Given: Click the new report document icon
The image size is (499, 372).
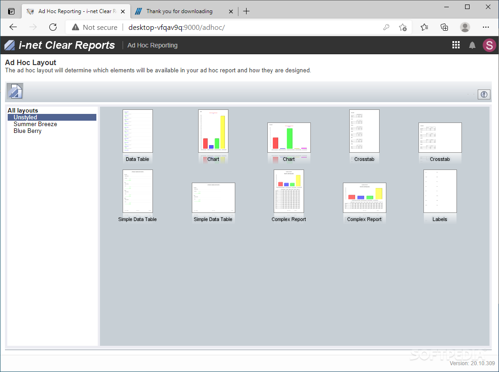Looking at the screenshot, I should pyautogui.click(x=15, y=91).
